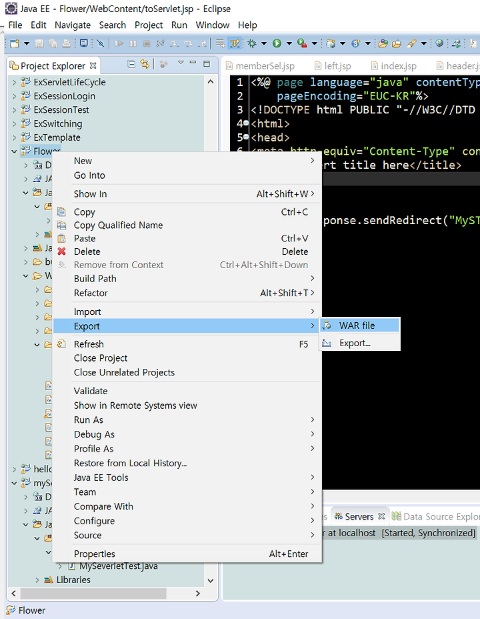Click the horizontal scrollbar right arrow
Screen dimensions: 480x619
197,594
